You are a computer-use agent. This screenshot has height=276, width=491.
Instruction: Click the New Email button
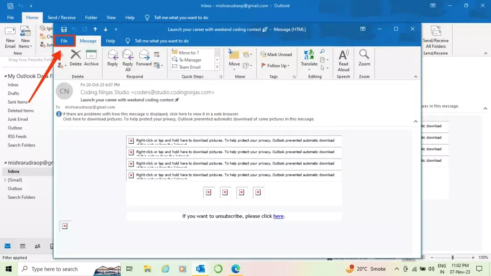[x=10, y=38]
